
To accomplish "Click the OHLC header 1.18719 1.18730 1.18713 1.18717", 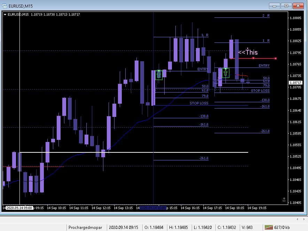I will 55,15.
